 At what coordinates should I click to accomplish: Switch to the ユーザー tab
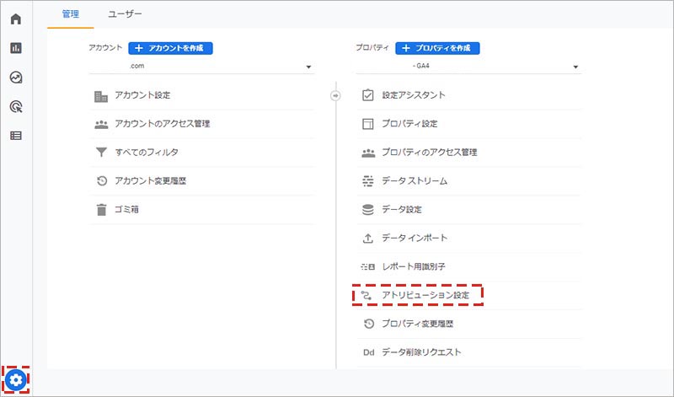(x=126, y=14)
